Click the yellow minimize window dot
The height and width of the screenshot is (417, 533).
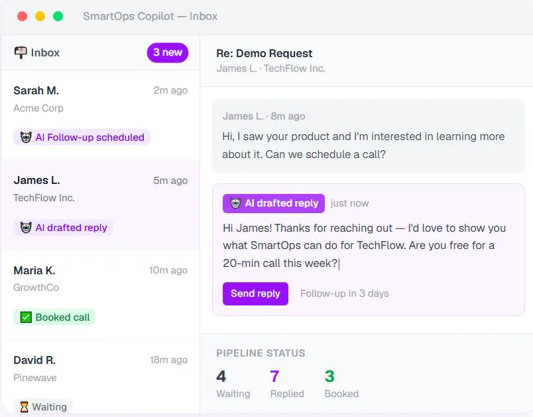pyautogui.click(x=40, y=16)
